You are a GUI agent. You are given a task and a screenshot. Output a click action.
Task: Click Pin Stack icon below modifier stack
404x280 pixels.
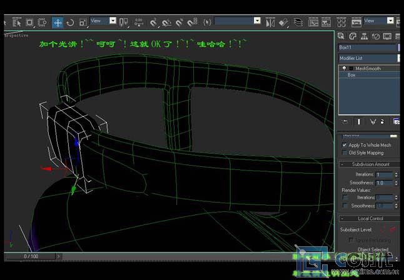(345, 121)
